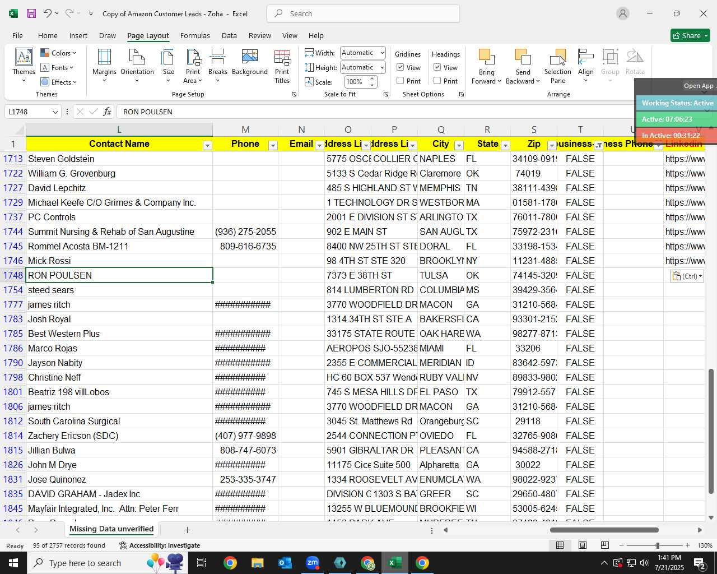
Task: Switch to the Home tab
Action: [48, 35]
